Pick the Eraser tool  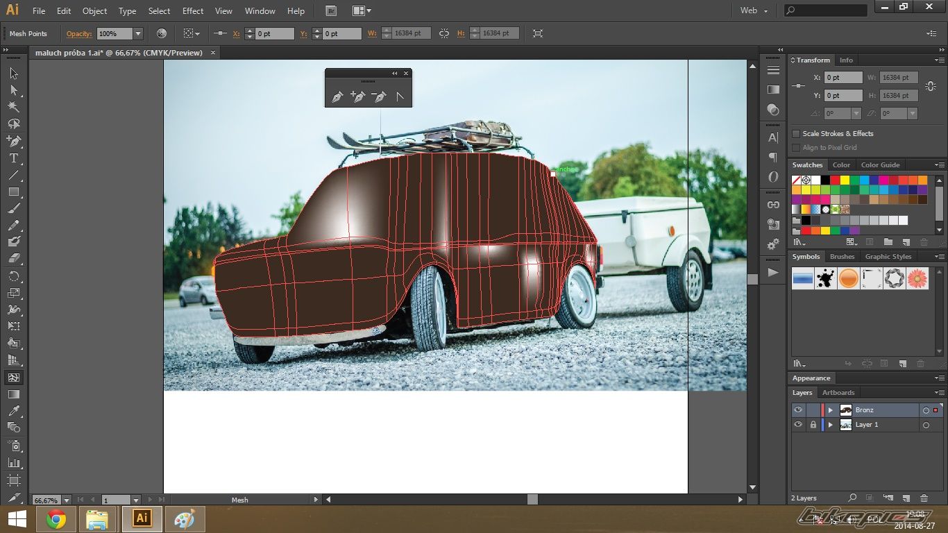pos(14,258)
